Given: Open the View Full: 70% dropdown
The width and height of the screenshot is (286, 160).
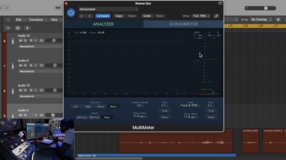Looking at the screenshot, I should 201,16.
